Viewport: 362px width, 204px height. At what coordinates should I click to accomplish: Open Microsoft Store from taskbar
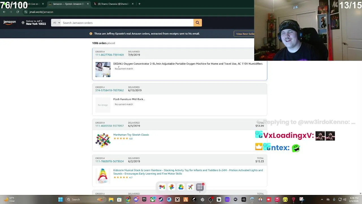119,199
